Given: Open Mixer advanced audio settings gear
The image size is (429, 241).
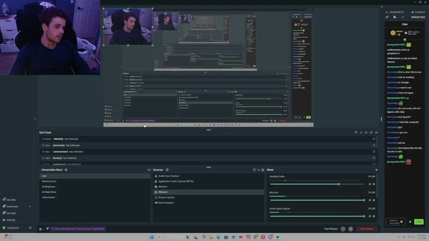Looking at the screenshot, I should [x=376, y=170].
